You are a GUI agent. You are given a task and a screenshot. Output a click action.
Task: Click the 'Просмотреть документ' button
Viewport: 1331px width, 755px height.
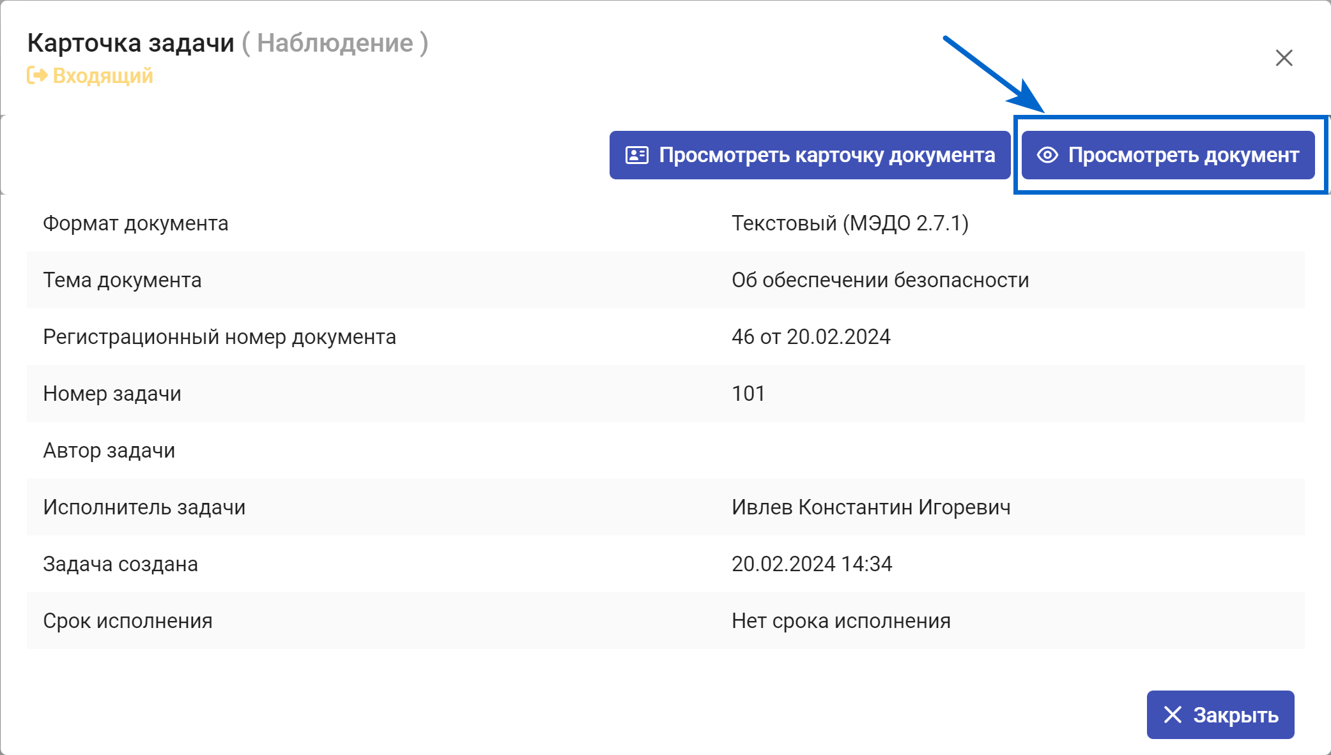tap(1167, 155)
